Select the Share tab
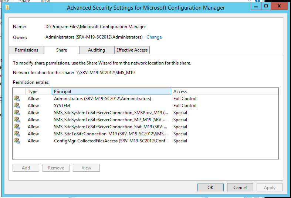 coord(61,50)
